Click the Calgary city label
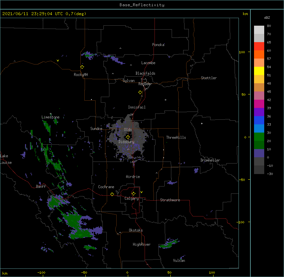Image resolution: width=284 pixels, height=277 pixels. tap(131, 198)
